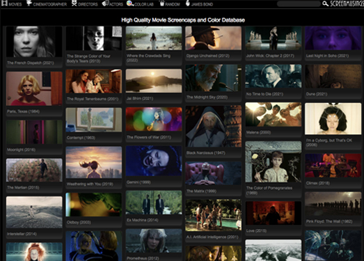The width and height of the screenshot is (364, 261).
Task: Open The Flowers of War (2011) thumbnail
Action: click(x=154, y=119)
